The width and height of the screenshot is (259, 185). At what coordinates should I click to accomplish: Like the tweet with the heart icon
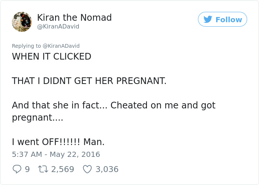[87, 169]
